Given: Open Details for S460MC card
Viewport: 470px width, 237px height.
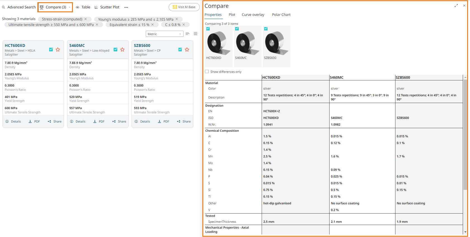Looking at the screenshot, I should [x=78, y=121].
